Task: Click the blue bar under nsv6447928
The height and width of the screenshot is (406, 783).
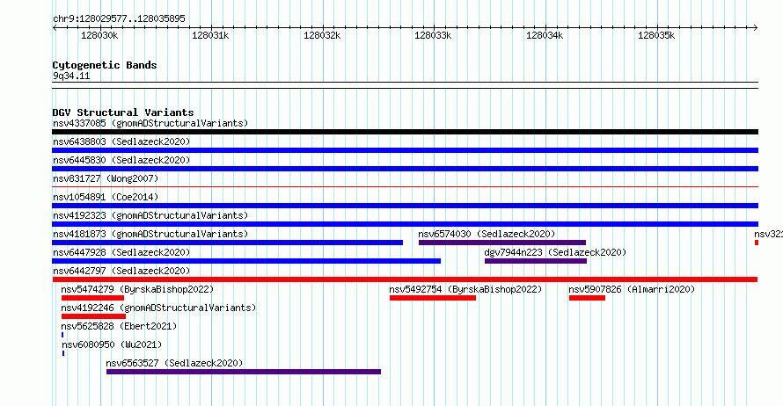Action: point(246,261)
